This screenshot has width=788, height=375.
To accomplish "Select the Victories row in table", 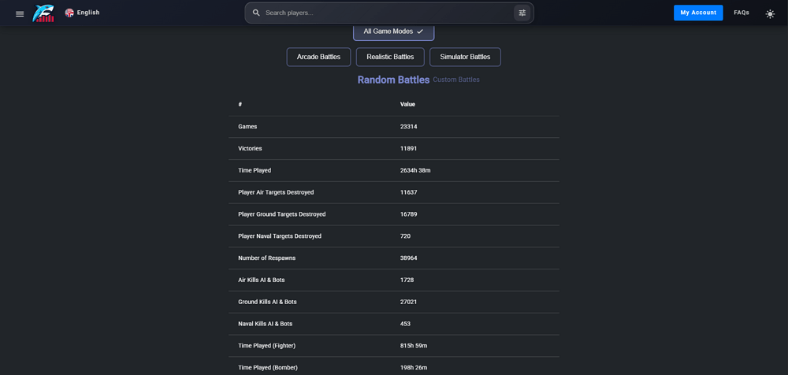I will pos(394,148).
